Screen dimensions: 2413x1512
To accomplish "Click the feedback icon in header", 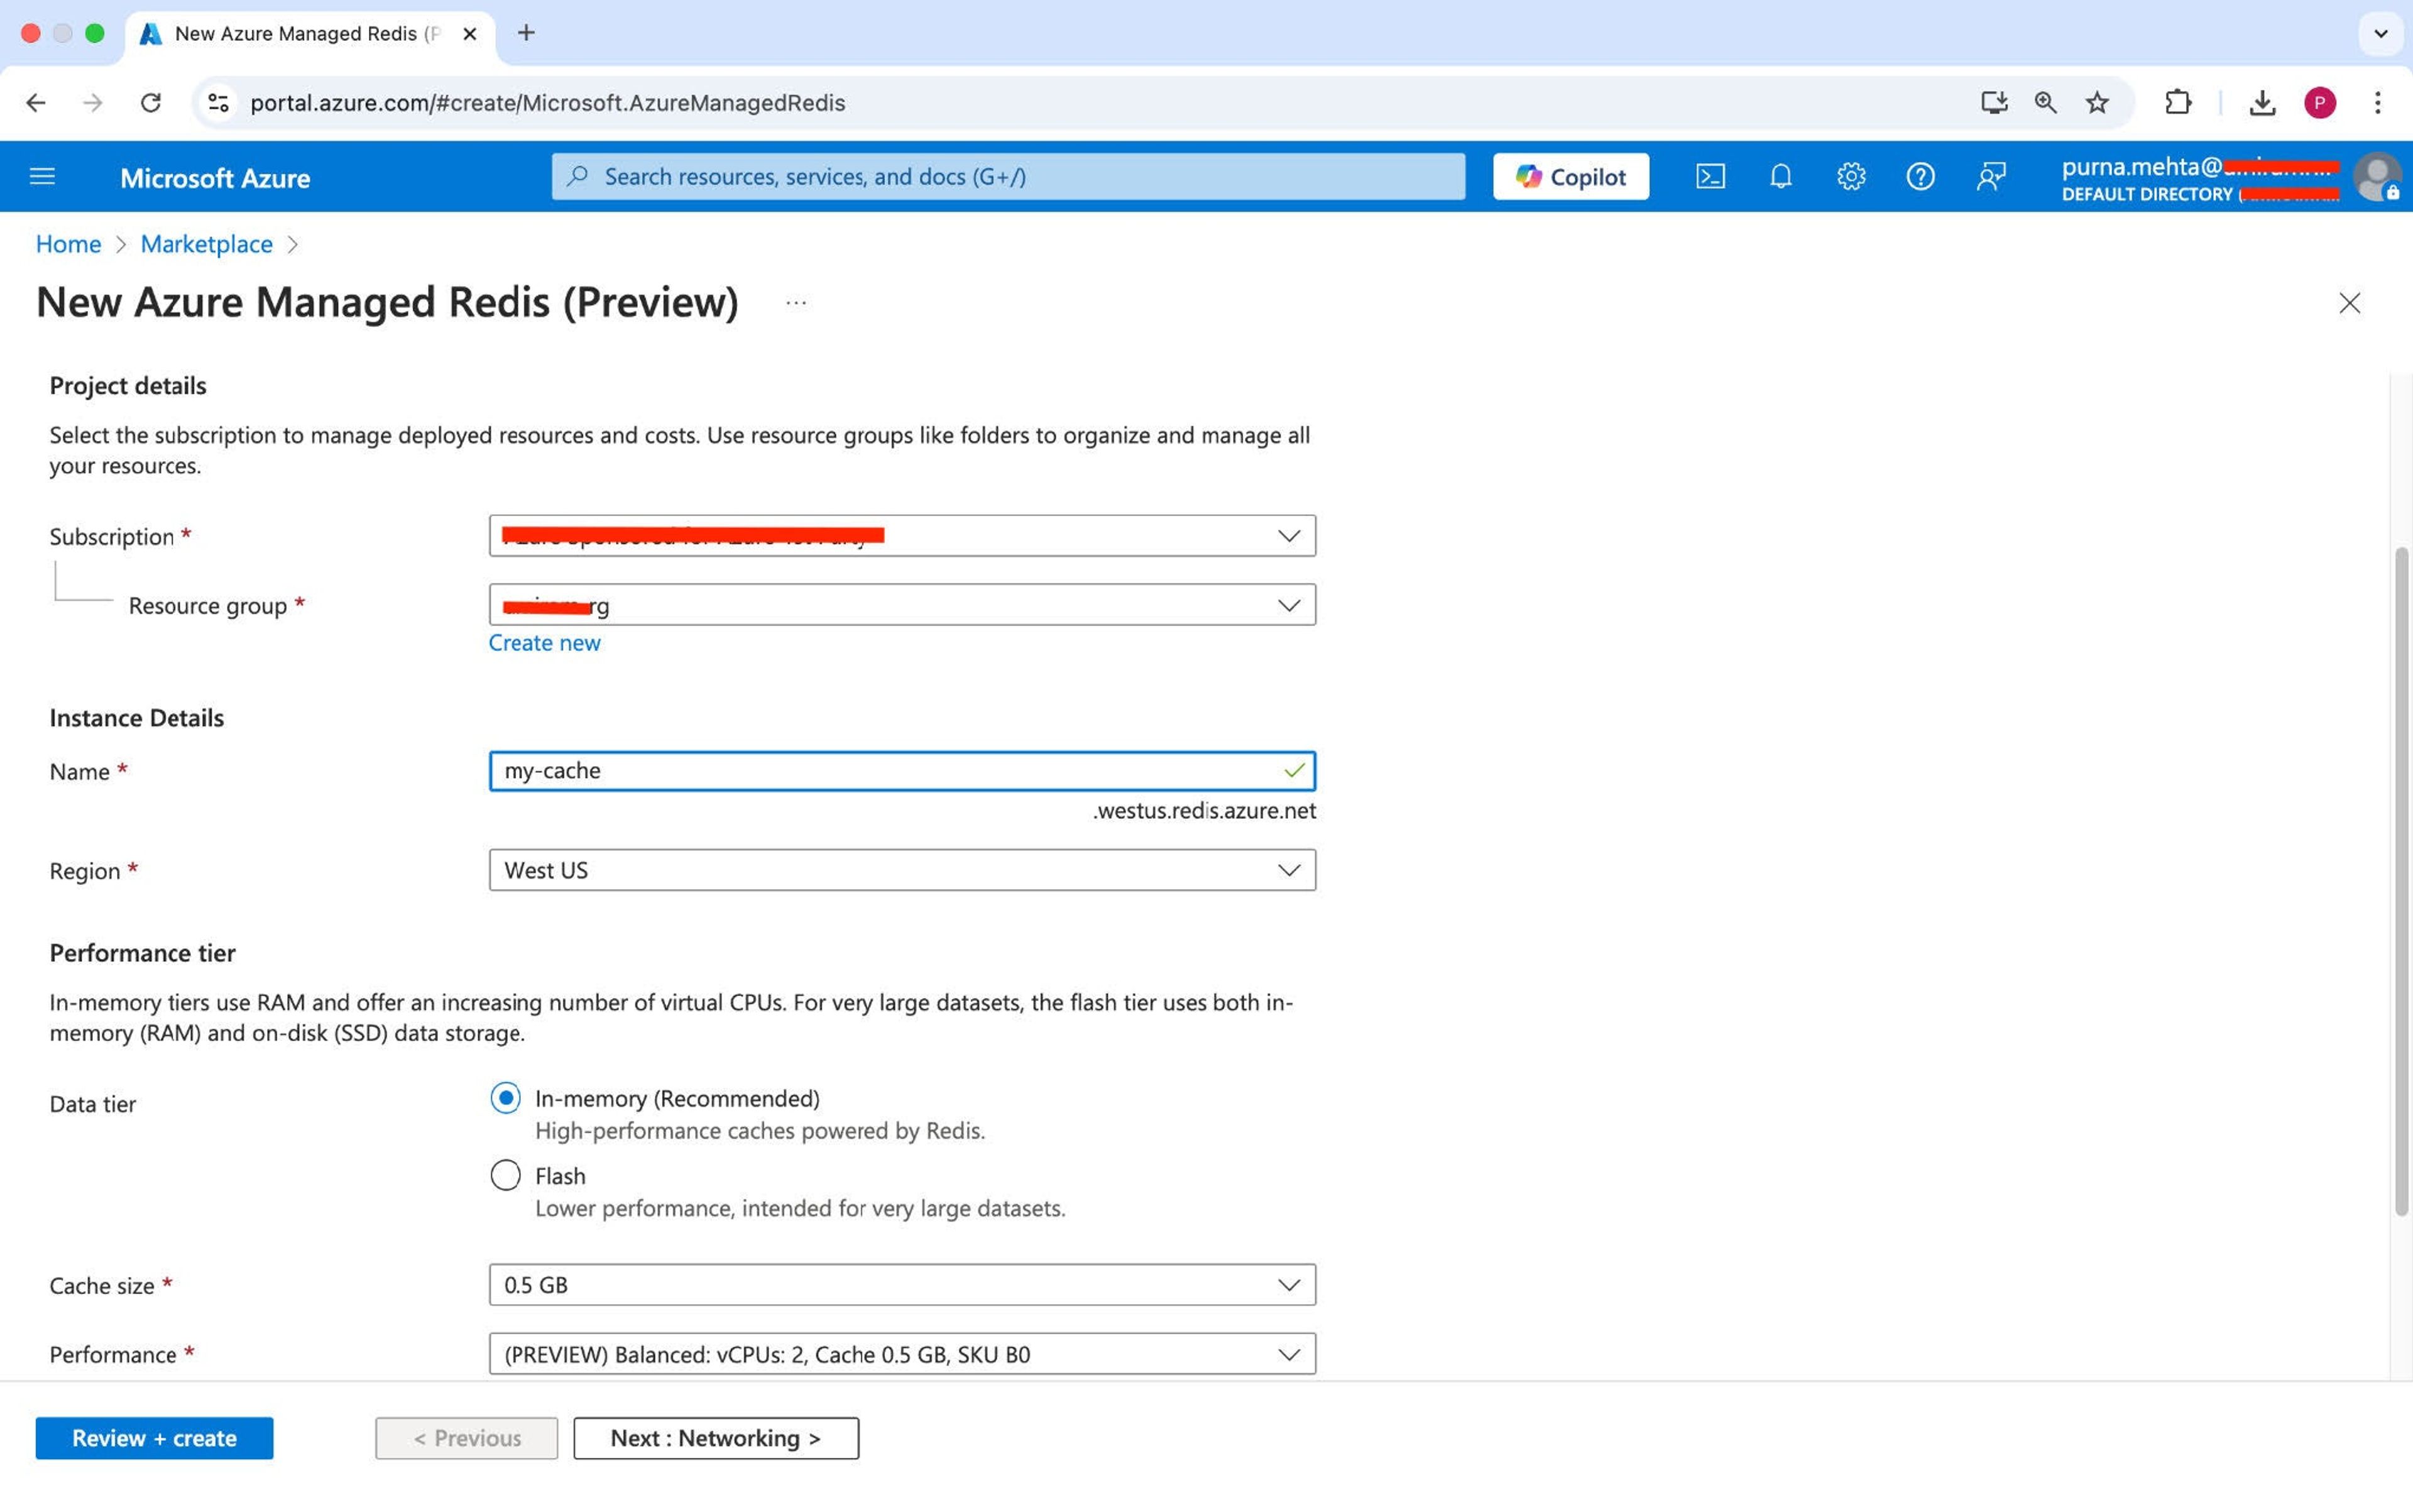I will (x=1990, y=177).
